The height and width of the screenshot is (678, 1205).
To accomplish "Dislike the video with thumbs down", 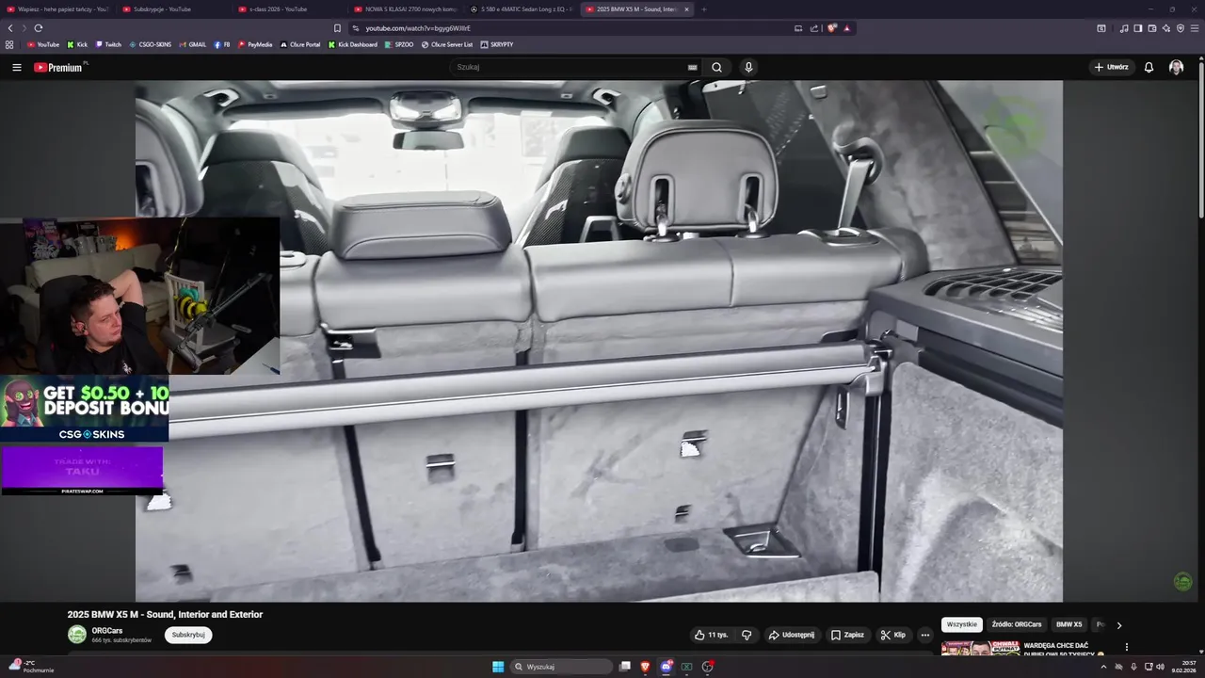I will (747, 635).
